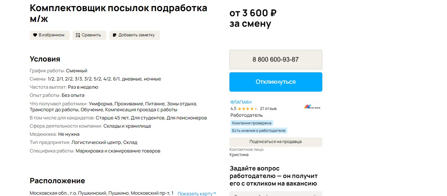Click the rating stars under ФЛАГМАН

point(247,109)
